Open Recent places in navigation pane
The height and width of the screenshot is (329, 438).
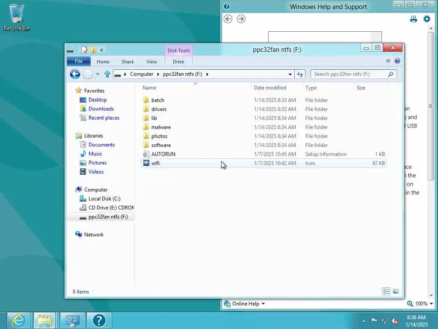104,118
